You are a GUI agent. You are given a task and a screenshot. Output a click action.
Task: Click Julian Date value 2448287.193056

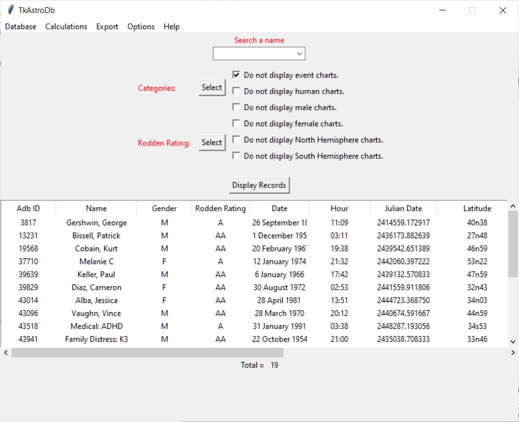coord(403,326)
